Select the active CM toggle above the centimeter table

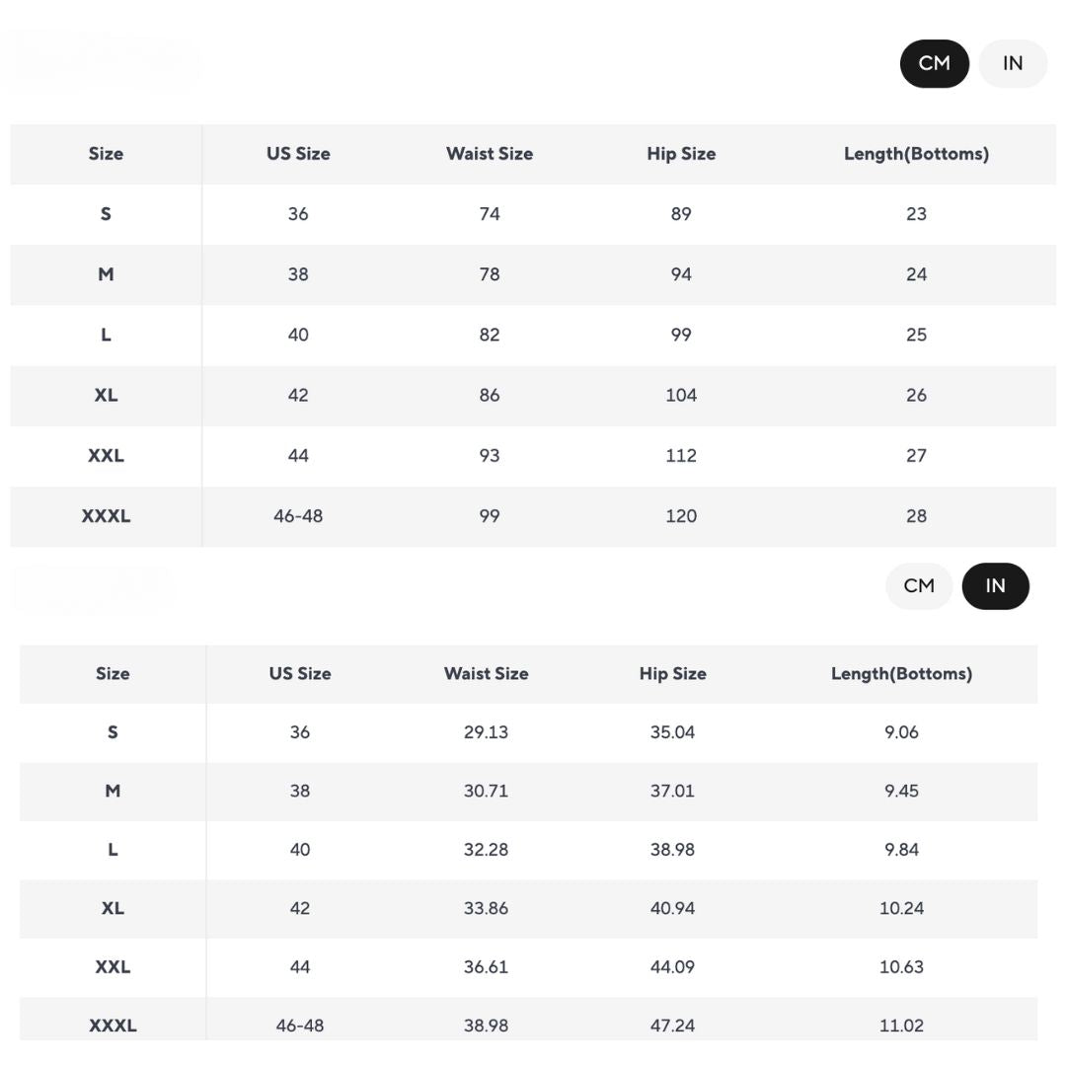coord(934,63)
